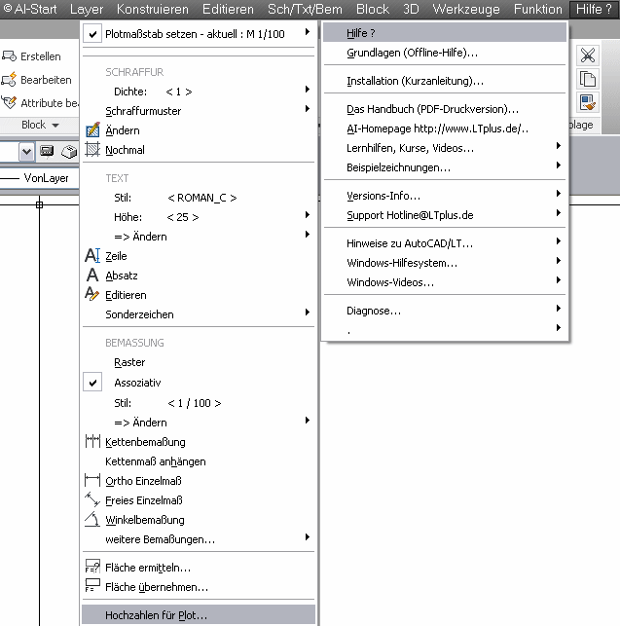Click the VonLayer linetype field
Viewport: 620px width, 626px height.
pos(39,178)
